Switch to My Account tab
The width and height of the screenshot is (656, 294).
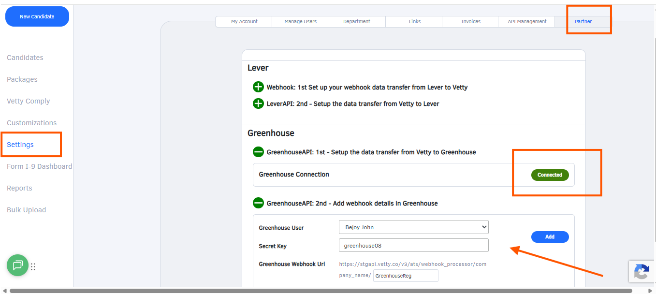(x=244, y=22)
